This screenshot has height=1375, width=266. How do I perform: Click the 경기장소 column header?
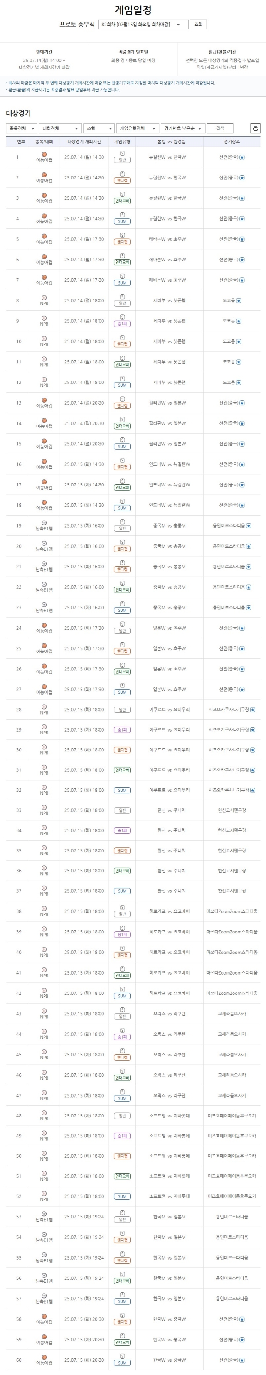click(231, 142)
